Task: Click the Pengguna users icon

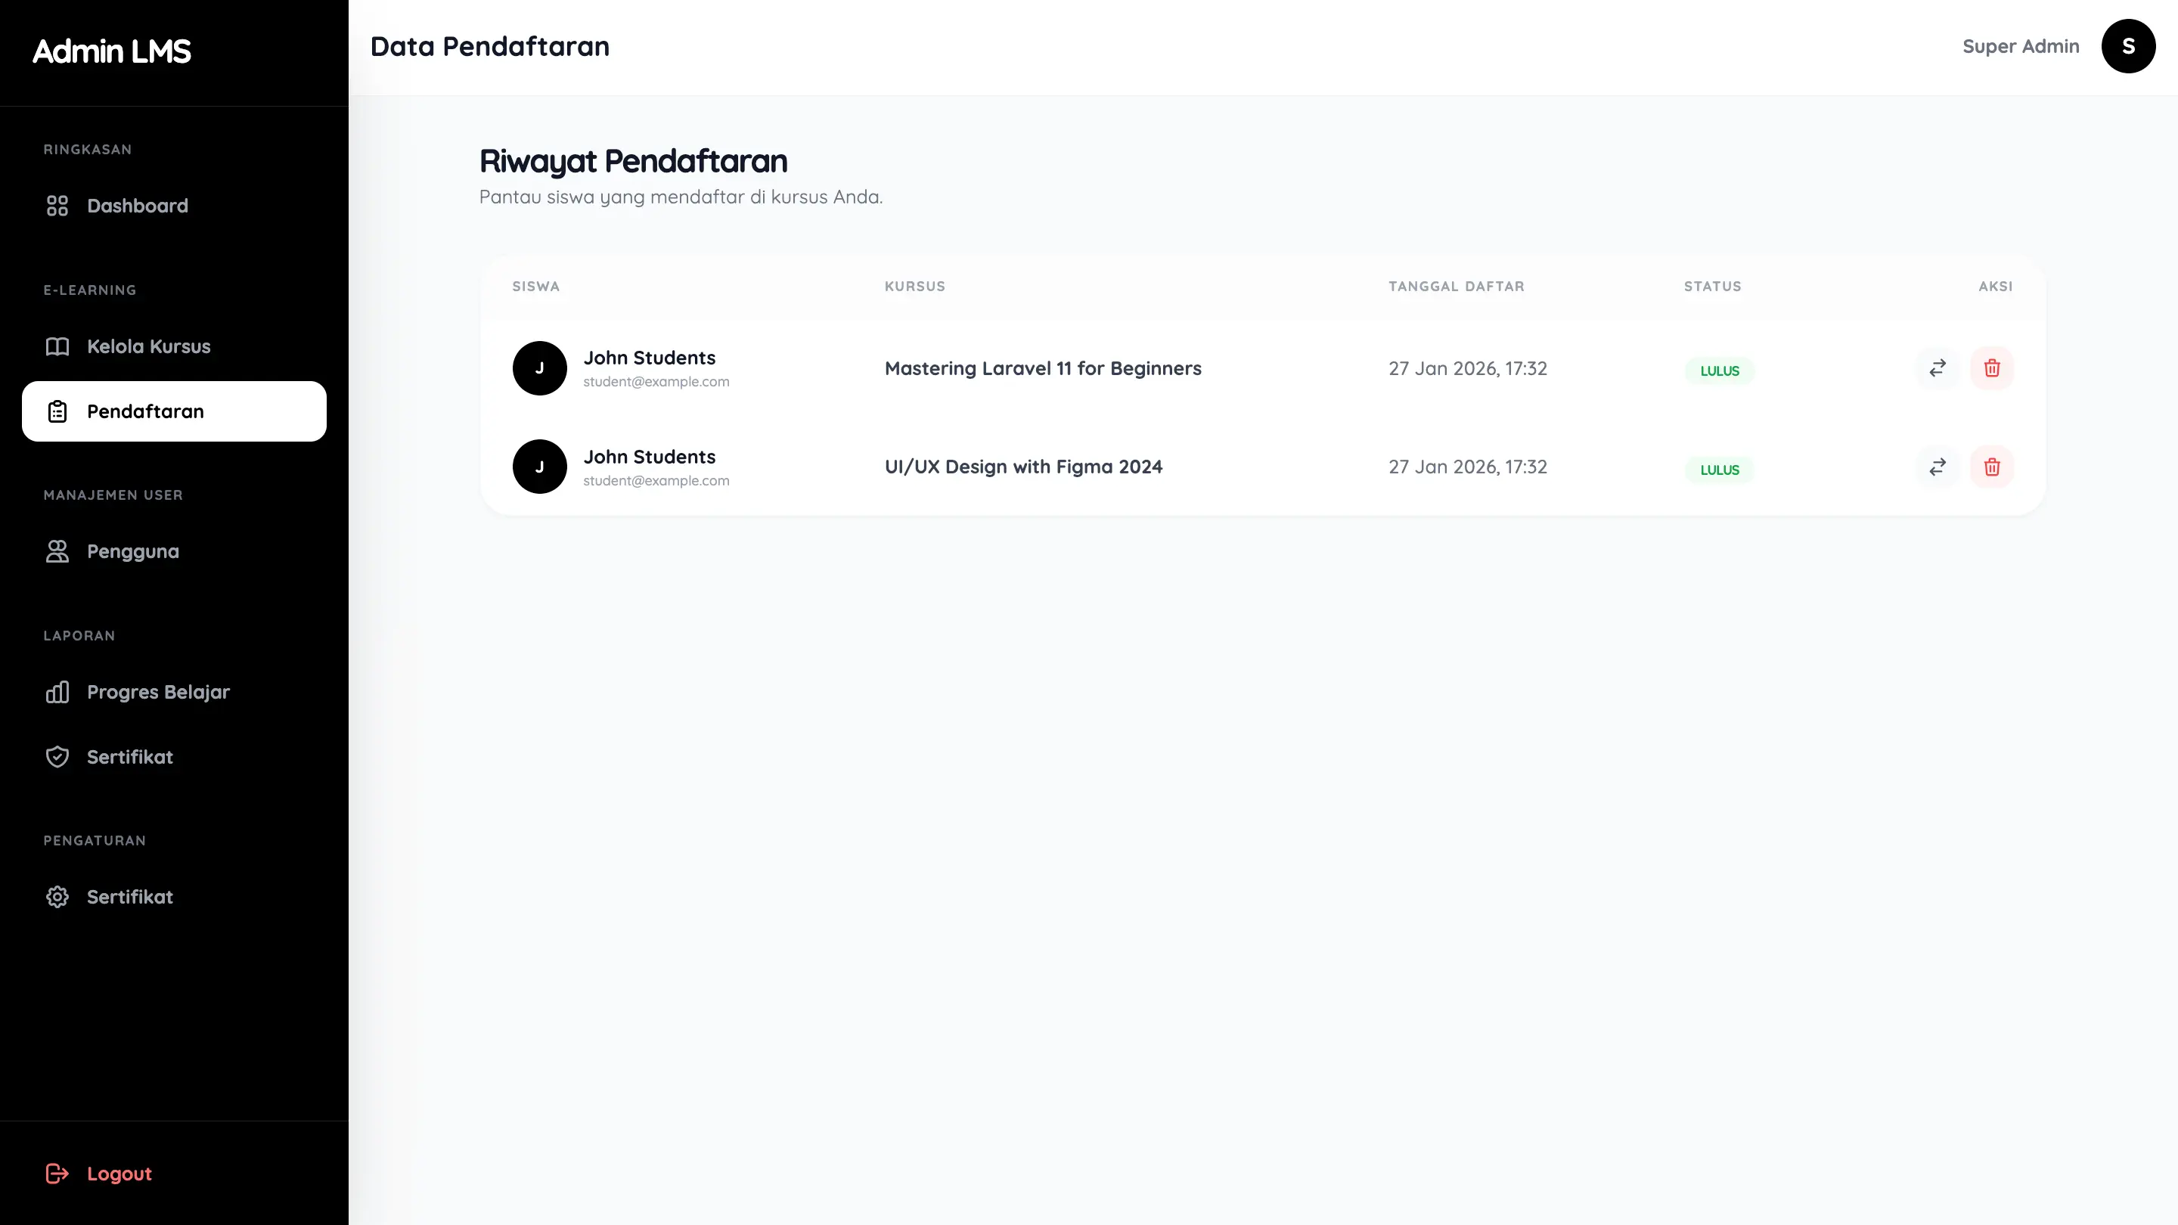Action: (57, 551)
